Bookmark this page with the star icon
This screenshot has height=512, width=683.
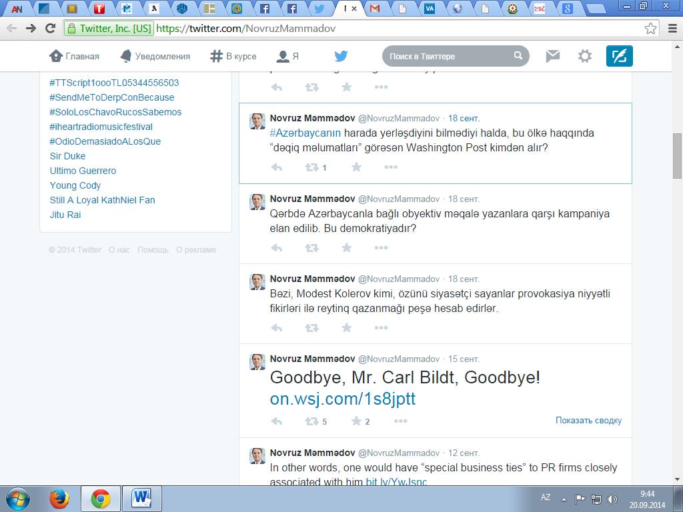650,29
